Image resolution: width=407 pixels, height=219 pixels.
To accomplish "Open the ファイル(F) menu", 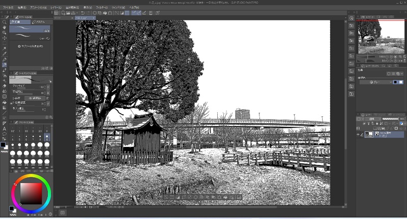I will 8,8.
